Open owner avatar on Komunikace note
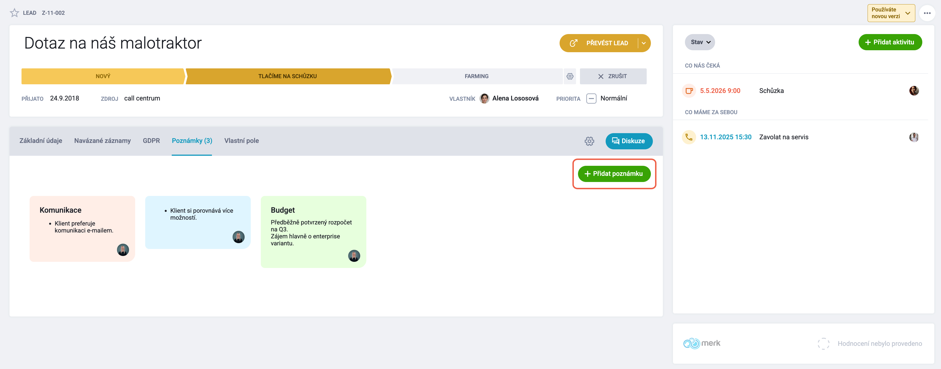The height and width of the screenshot is (369, 941). [123, 250]
